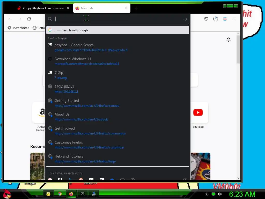Open the 192.168.1.1 suggestion
This screenshot has height=199, width=265.
click(118, 89)
